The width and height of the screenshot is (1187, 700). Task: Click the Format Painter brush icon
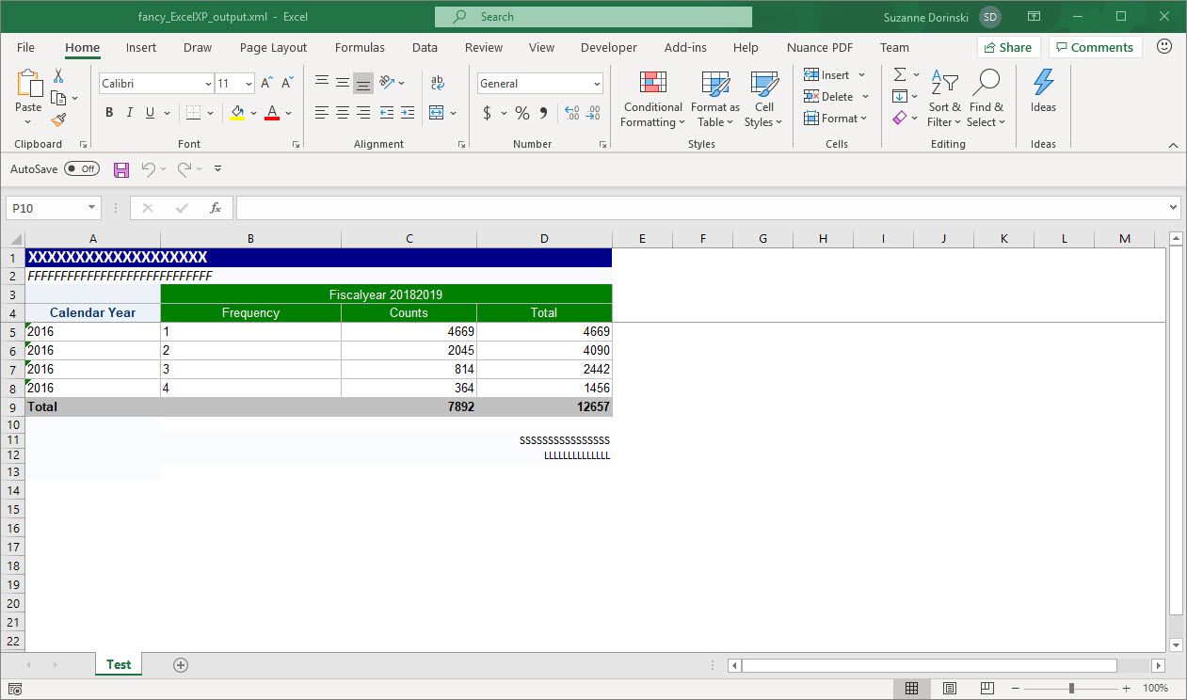58,119
